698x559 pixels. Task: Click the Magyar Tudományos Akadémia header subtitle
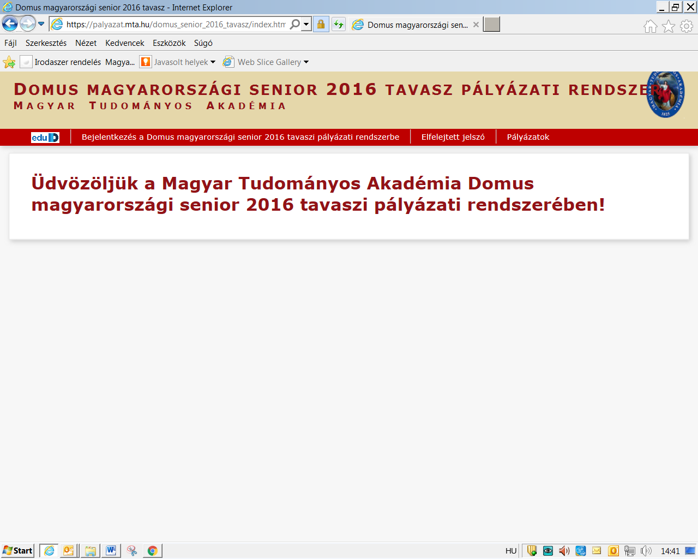tap(149, 106)
